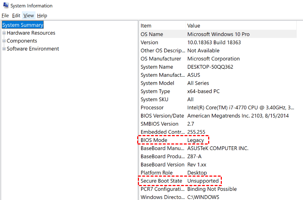Expand the Components node

pos(4,41)
